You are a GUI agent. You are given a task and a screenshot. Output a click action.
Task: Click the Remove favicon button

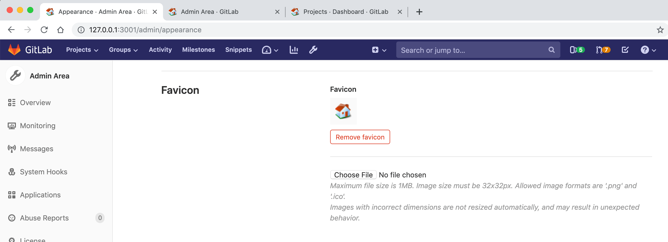(x=360, y=137)
